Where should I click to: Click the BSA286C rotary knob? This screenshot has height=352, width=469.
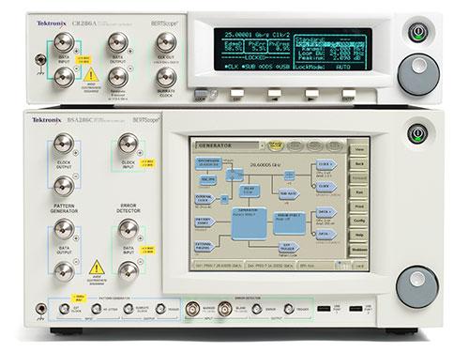point(417,287)
